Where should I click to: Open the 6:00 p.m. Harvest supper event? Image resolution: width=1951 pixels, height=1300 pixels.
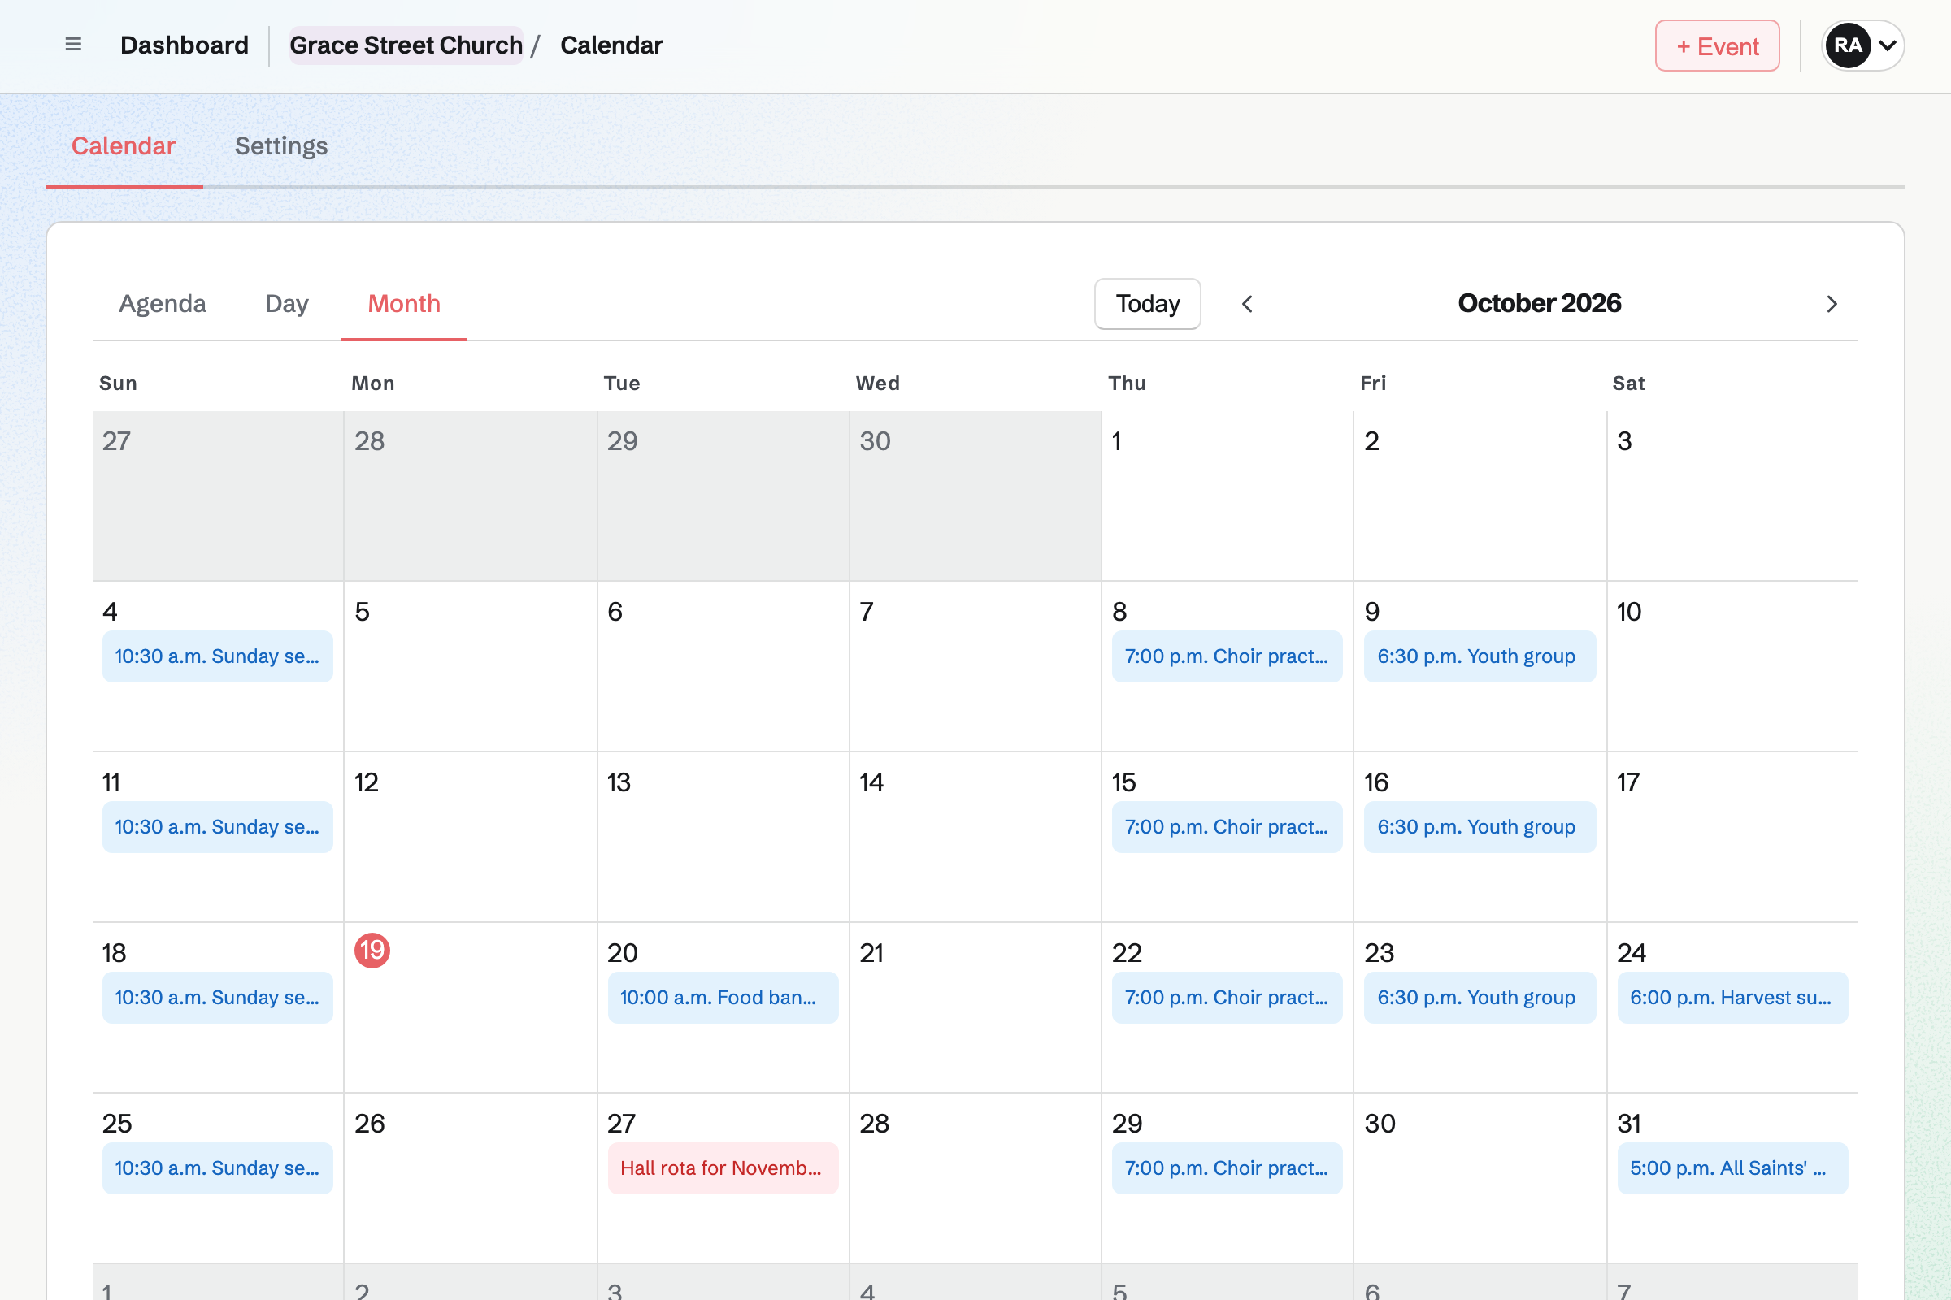coord(1732,999)
